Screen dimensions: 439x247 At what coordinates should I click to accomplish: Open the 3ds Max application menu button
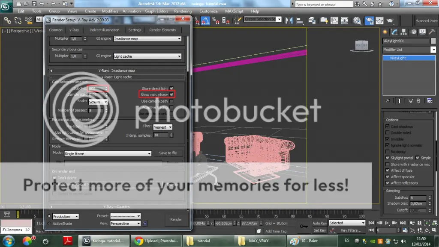pos(6,6)
